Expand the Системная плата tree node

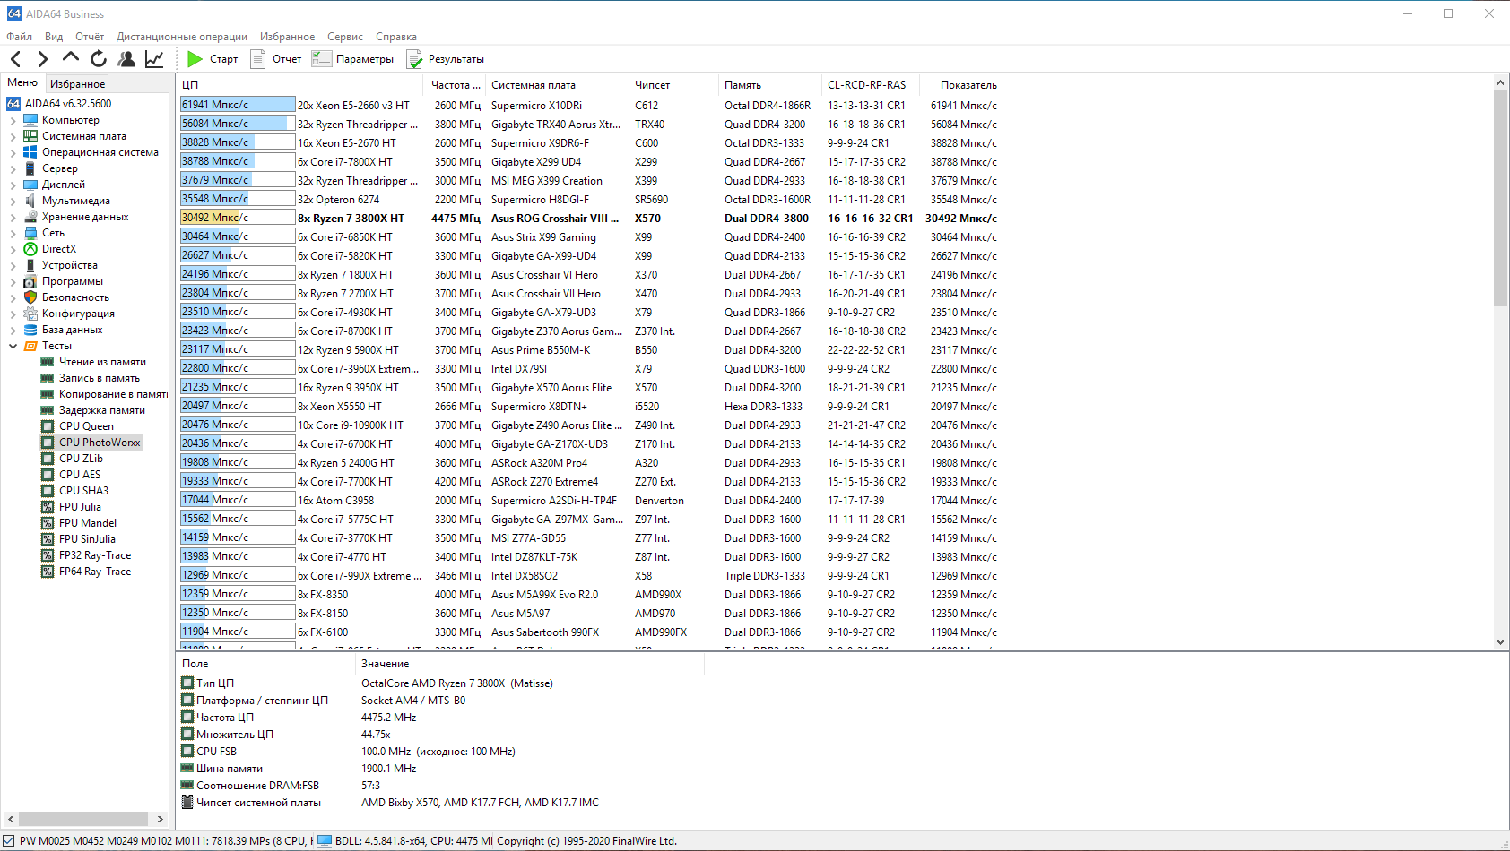[x=13, y=136]
